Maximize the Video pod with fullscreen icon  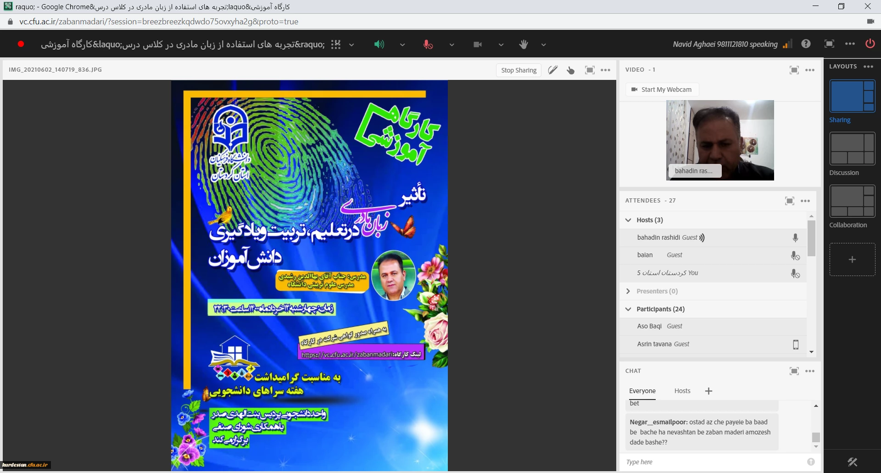point(794,70)
